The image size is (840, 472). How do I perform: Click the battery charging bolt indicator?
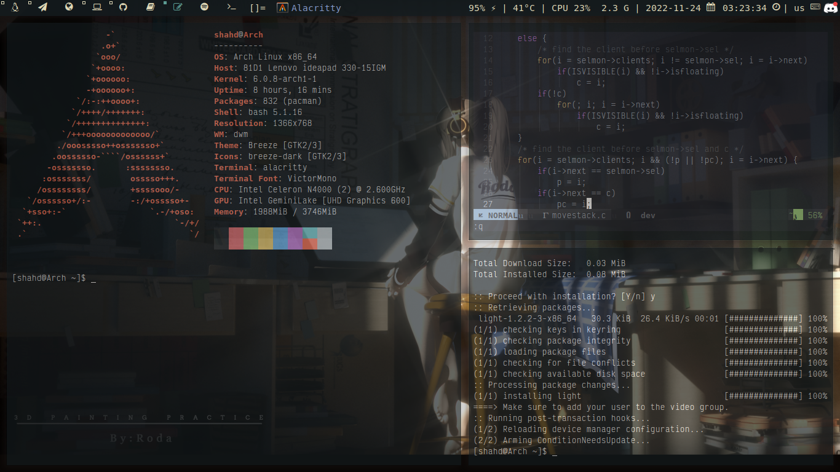(x=493, y=8)
